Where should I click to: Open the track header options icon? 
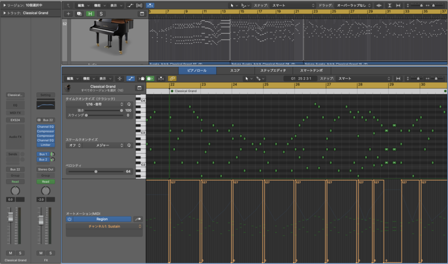(x=142, y=13)
